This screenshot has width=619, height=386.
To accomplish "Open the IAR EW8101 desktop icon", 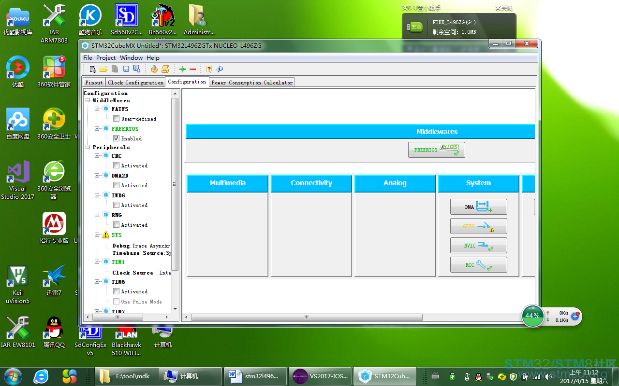I will click(18, 332).
